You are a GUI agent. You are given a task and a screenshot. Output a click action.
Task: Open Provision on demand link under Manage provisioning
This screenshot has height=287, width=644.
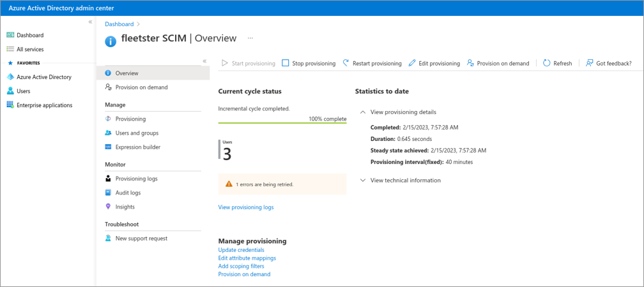244,274
